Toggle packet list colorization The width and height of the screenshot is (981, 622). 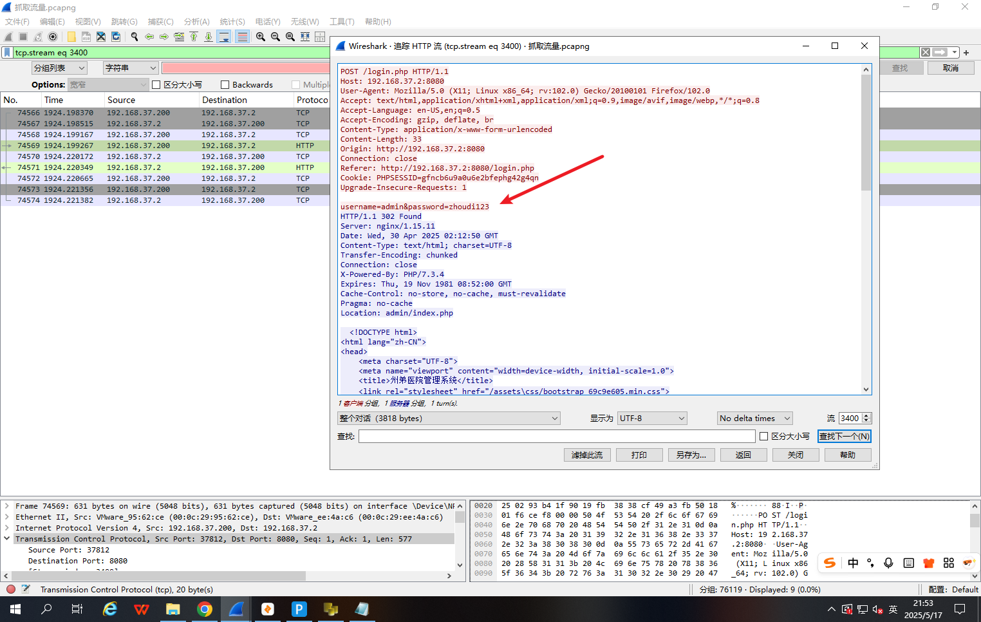click(x=242, y=37)
